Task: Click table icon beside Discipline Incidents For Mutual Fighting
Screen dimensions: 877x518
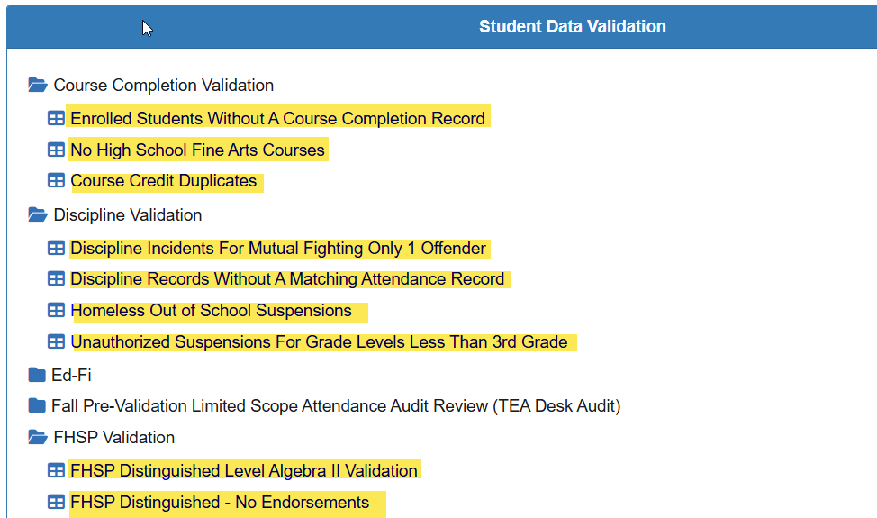Action: click(x=56, y=248)
